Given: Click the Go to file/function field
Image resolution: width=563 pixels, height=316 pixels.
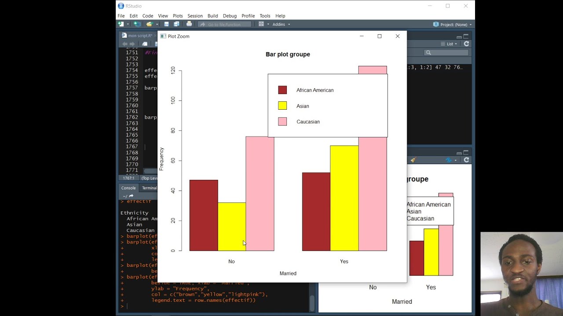Looking at the screenshot, I should [x=224, y=25].
